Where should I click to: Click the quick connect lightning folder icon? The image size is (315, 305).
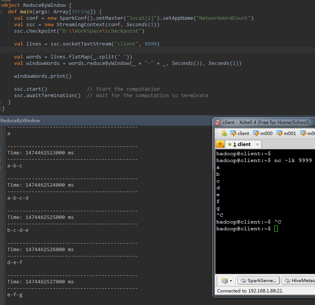coord(224,133)
